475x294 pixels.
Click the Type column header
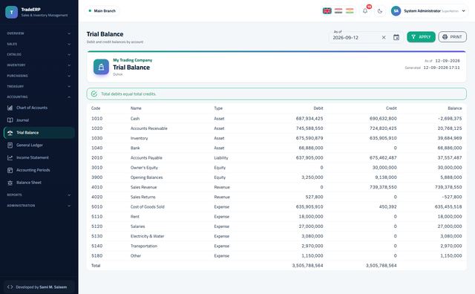pos(218,108)
